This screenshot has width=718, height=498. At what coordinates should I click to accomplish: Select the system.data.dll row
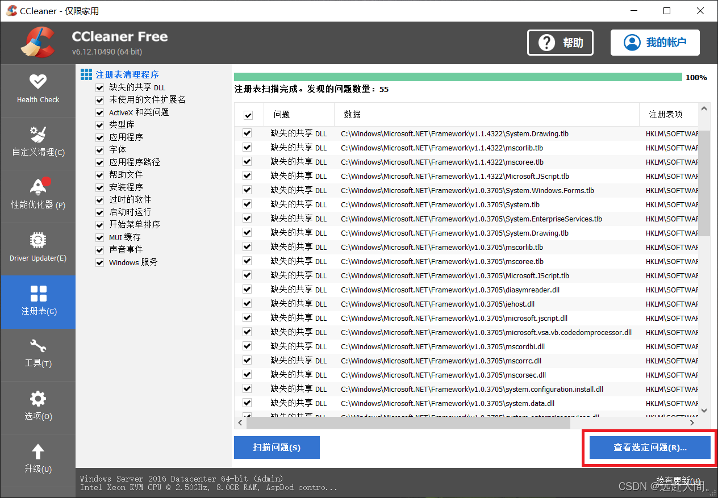pos(466,403)
